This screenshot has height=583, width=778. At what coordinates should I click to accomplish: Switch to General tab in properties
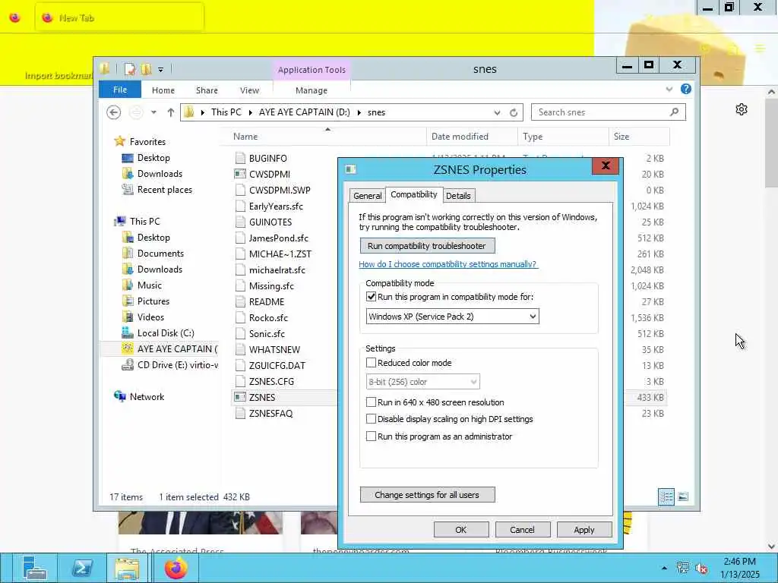tap(368, 195)
